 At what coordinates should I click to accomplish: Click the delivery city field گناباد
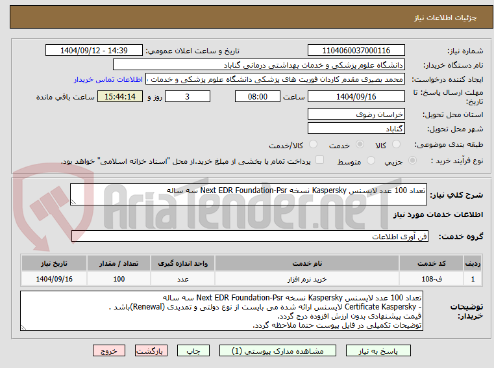pyautogui.click(x=356, y=129)
